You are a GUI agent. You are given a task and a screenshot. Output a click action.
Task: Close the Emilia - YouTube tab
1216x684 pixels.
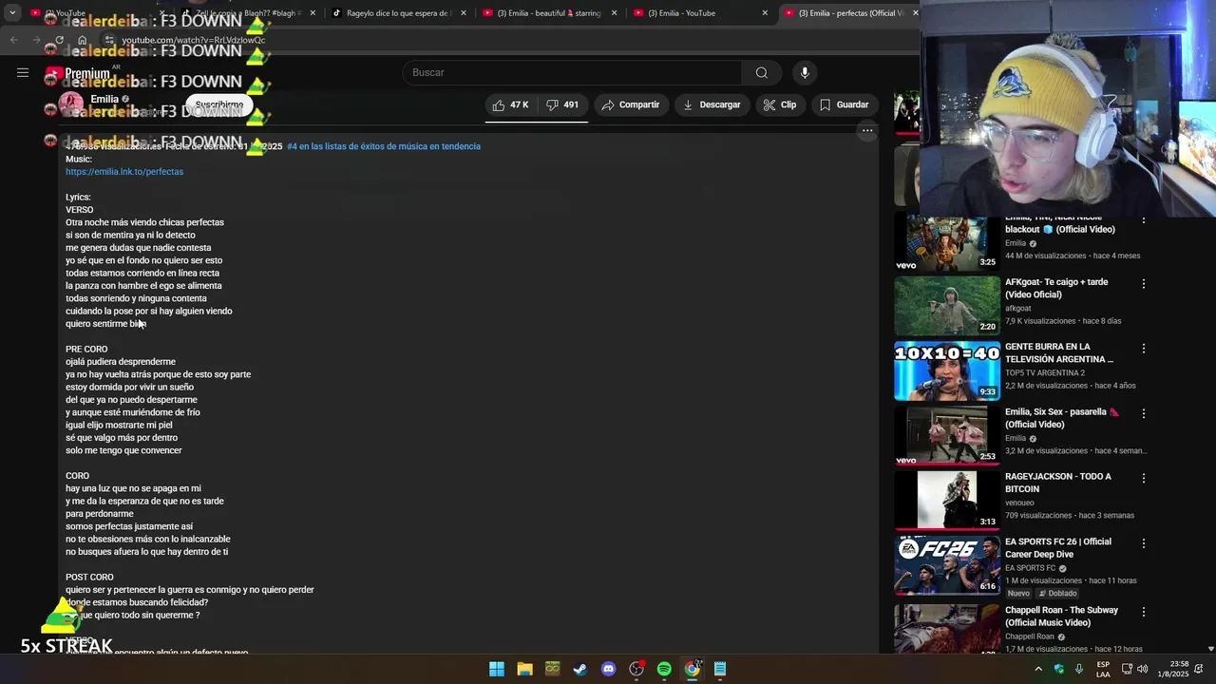coord(765,13)
